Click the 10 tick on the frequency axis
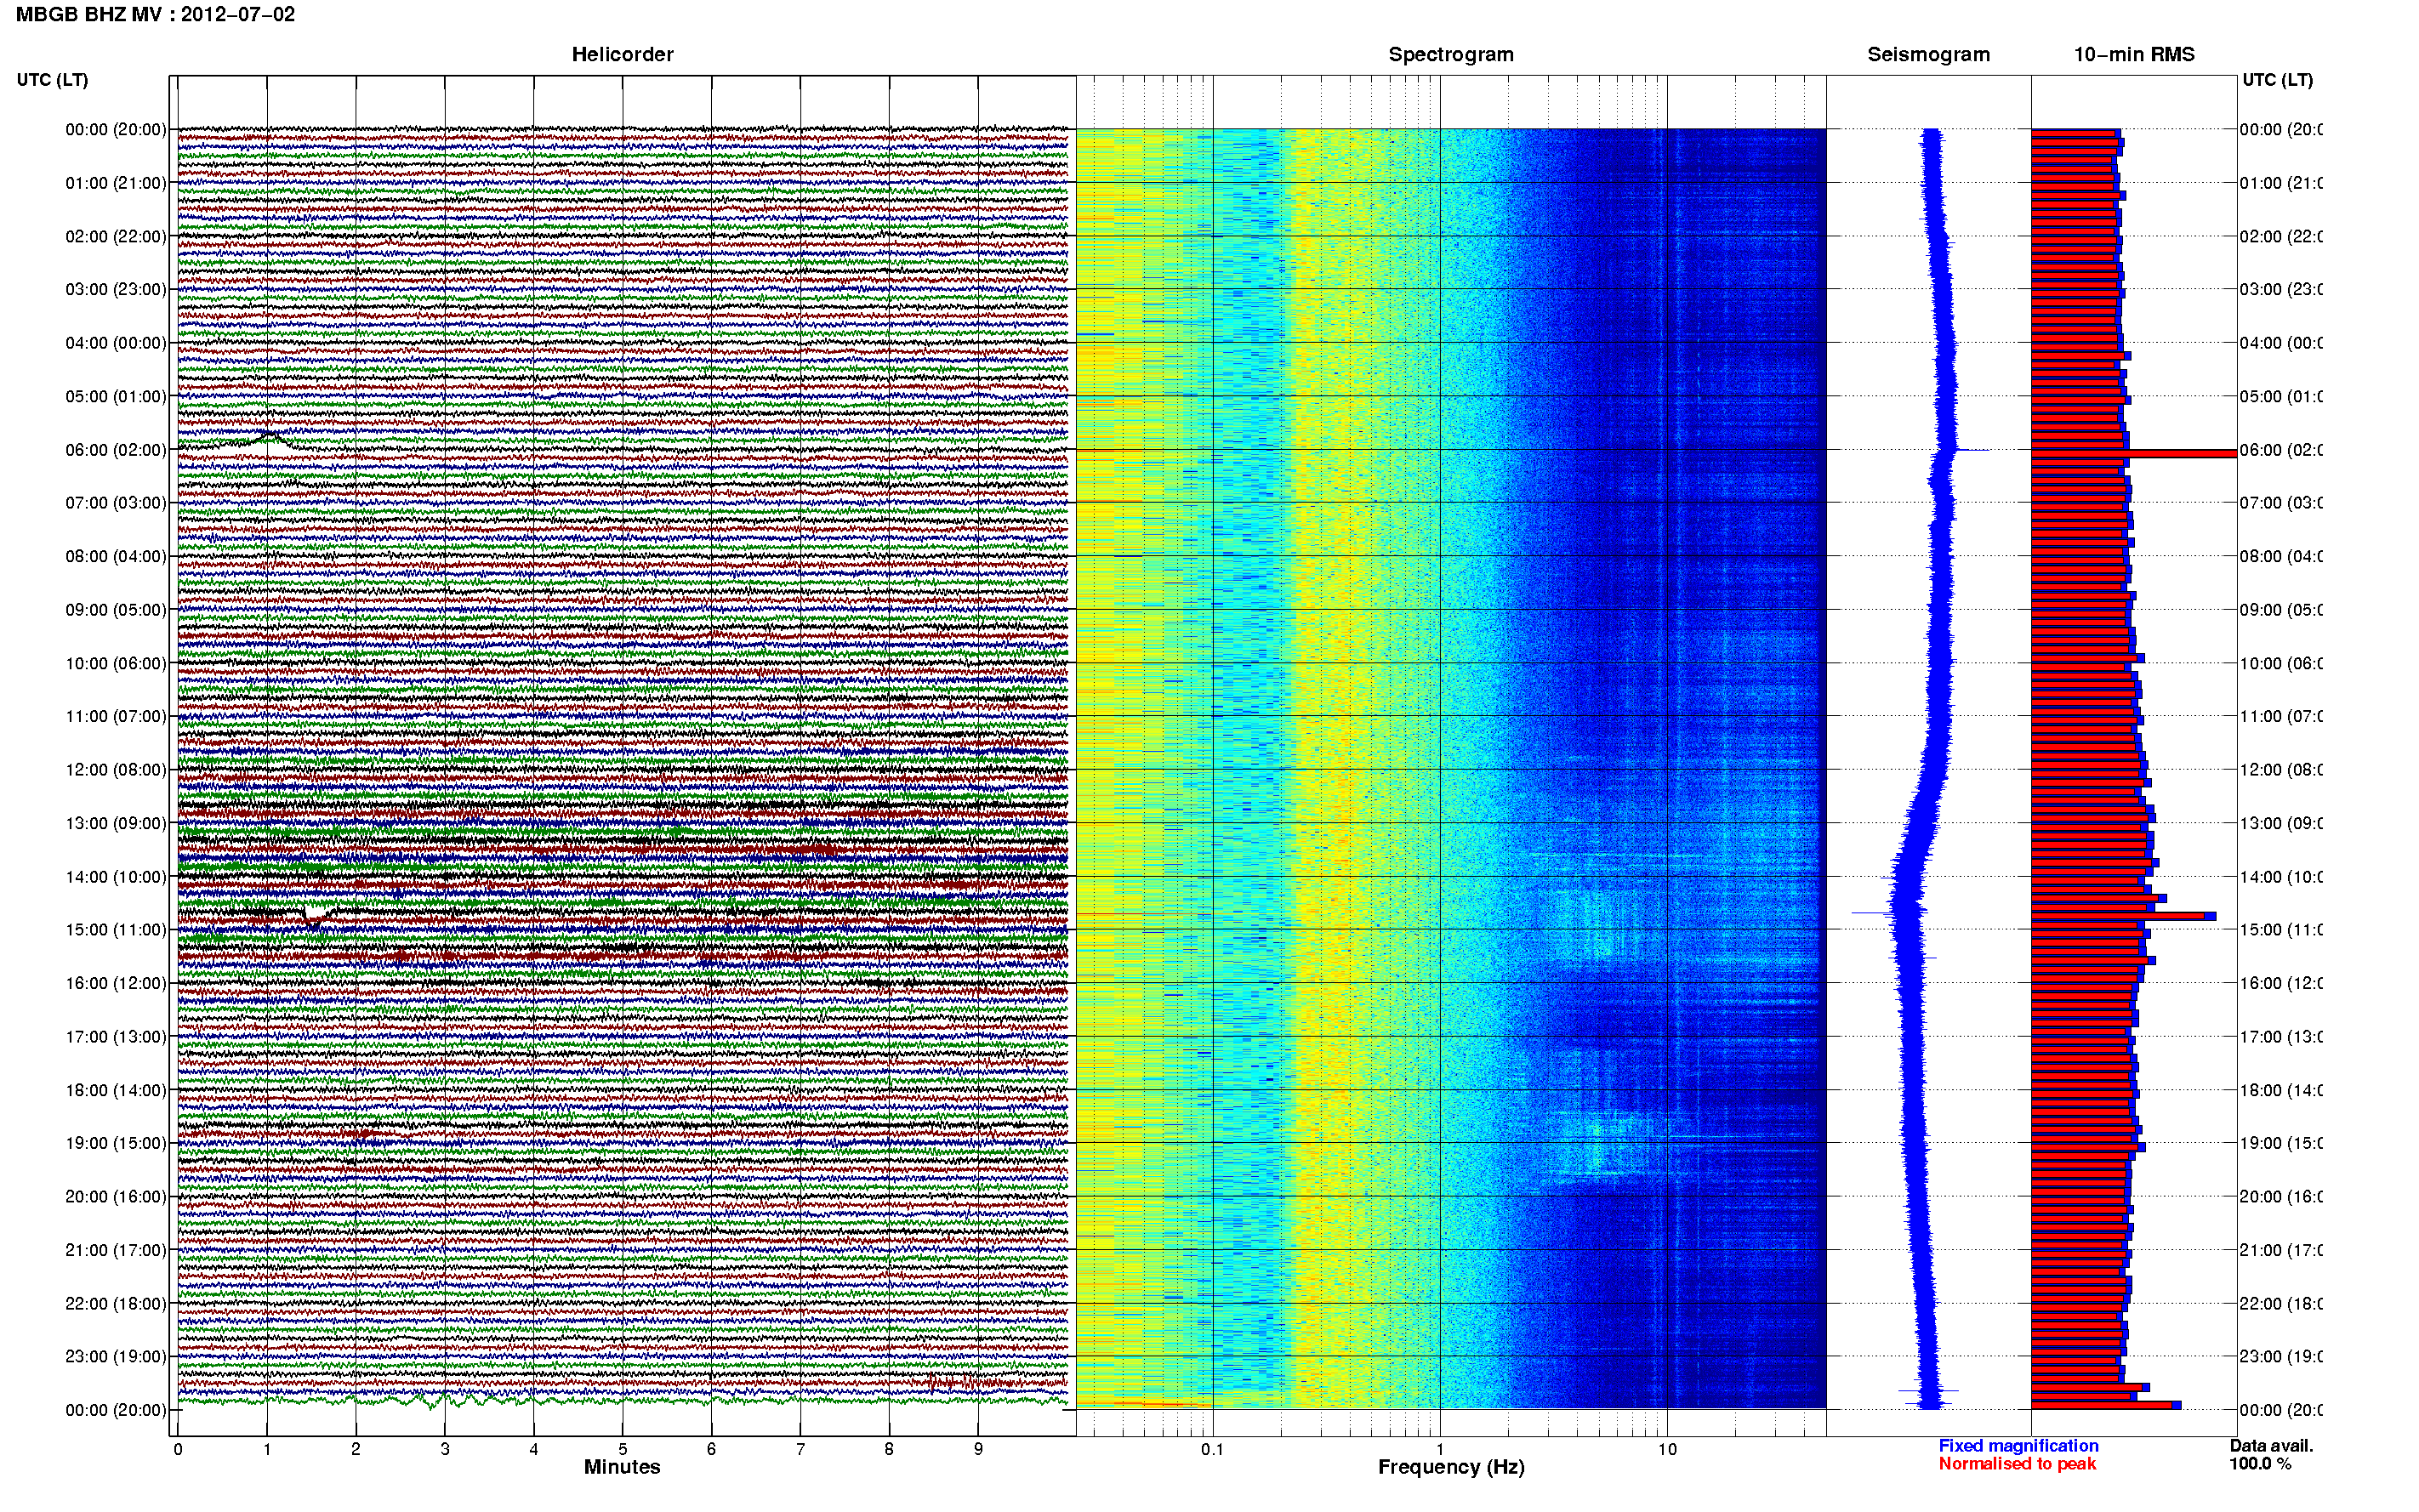Screen dimensions: 2419x1512 tap(1667, 1449)
